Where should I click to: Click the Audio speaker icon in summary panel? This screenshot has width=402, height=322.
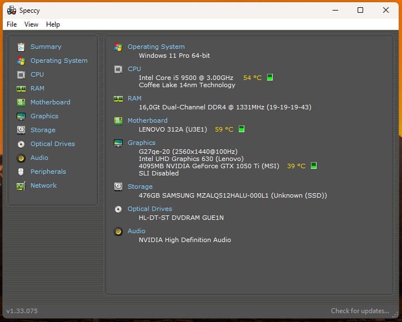coord(118,232)
